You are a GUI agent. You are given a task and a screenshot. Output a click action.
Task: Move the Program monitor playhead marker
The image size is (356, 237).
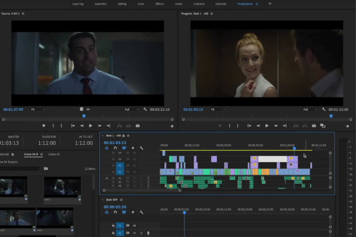point(331,116)
